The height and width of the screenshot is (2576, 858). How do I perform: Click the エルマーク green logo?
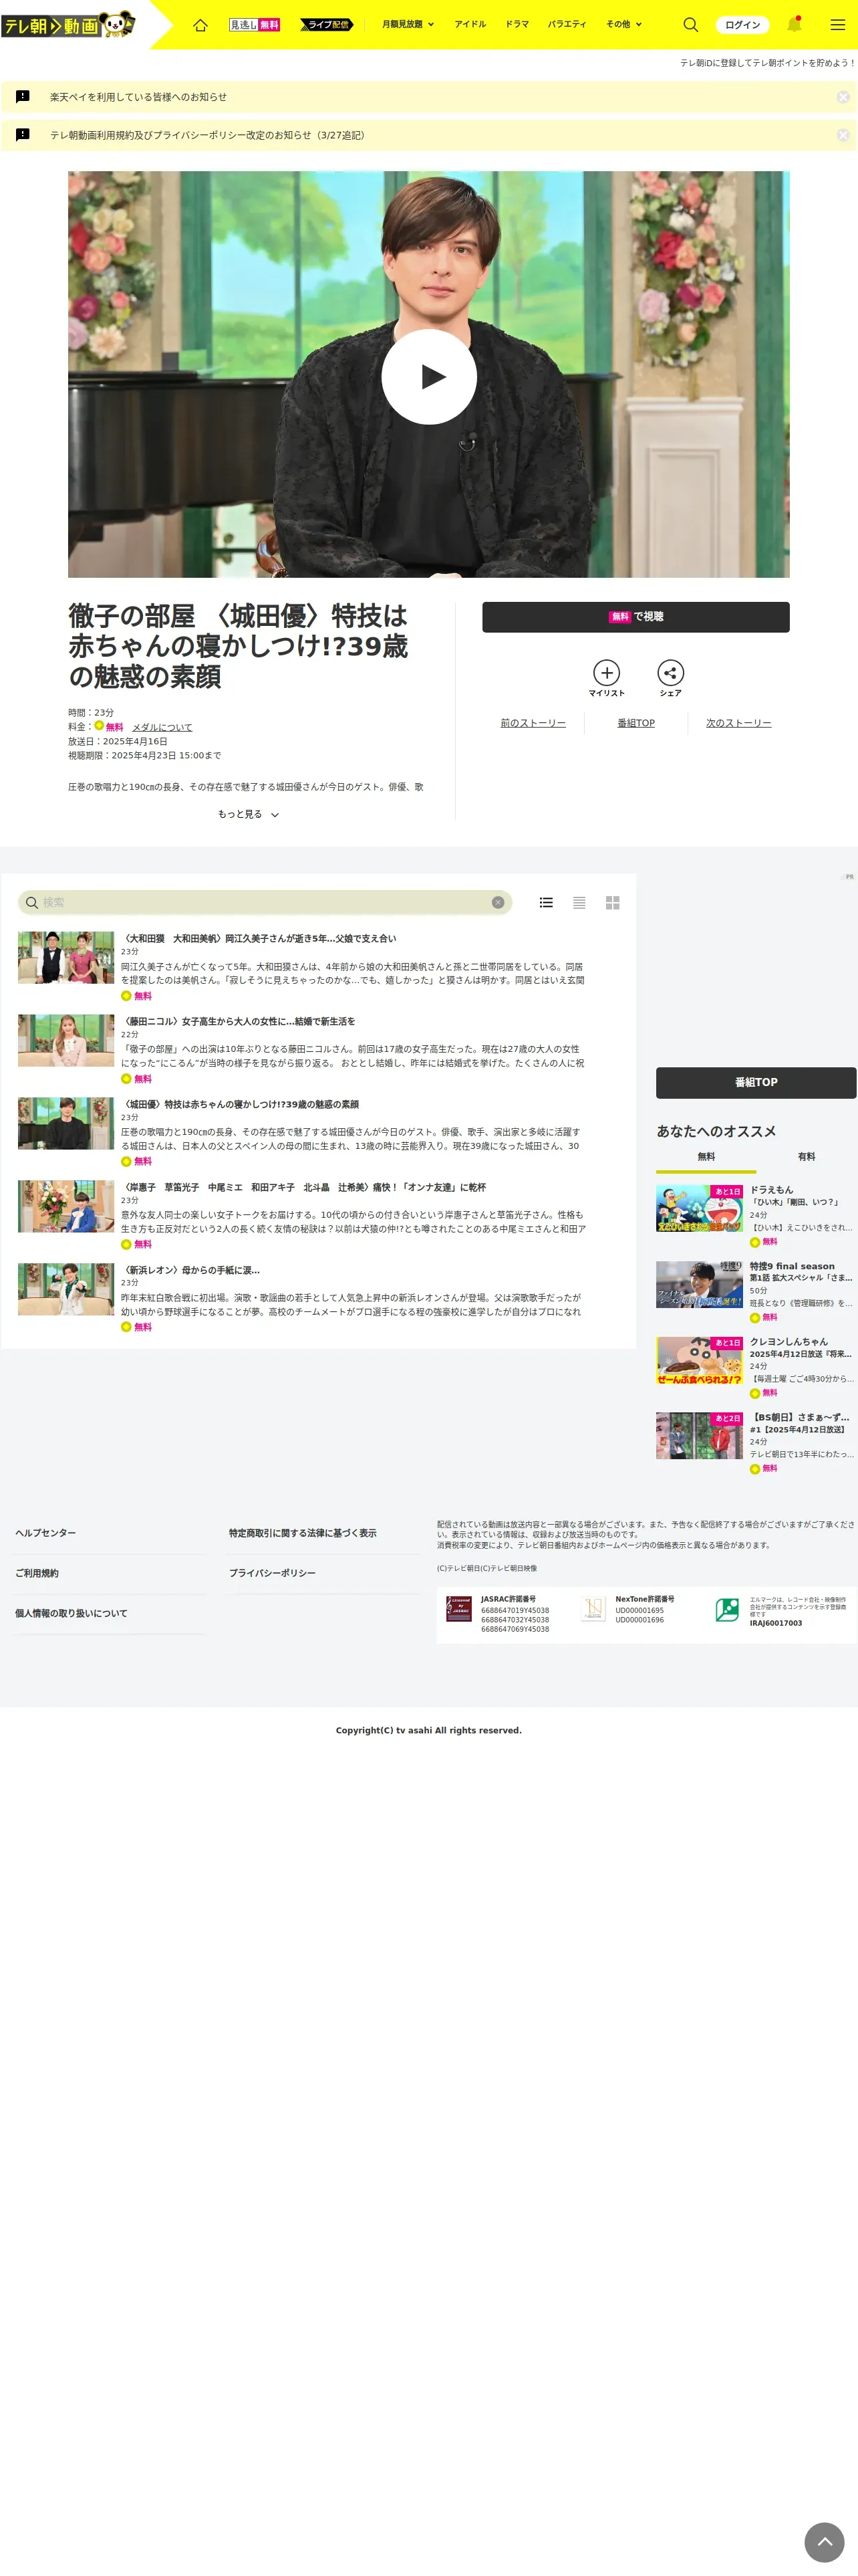(727, 1610)
